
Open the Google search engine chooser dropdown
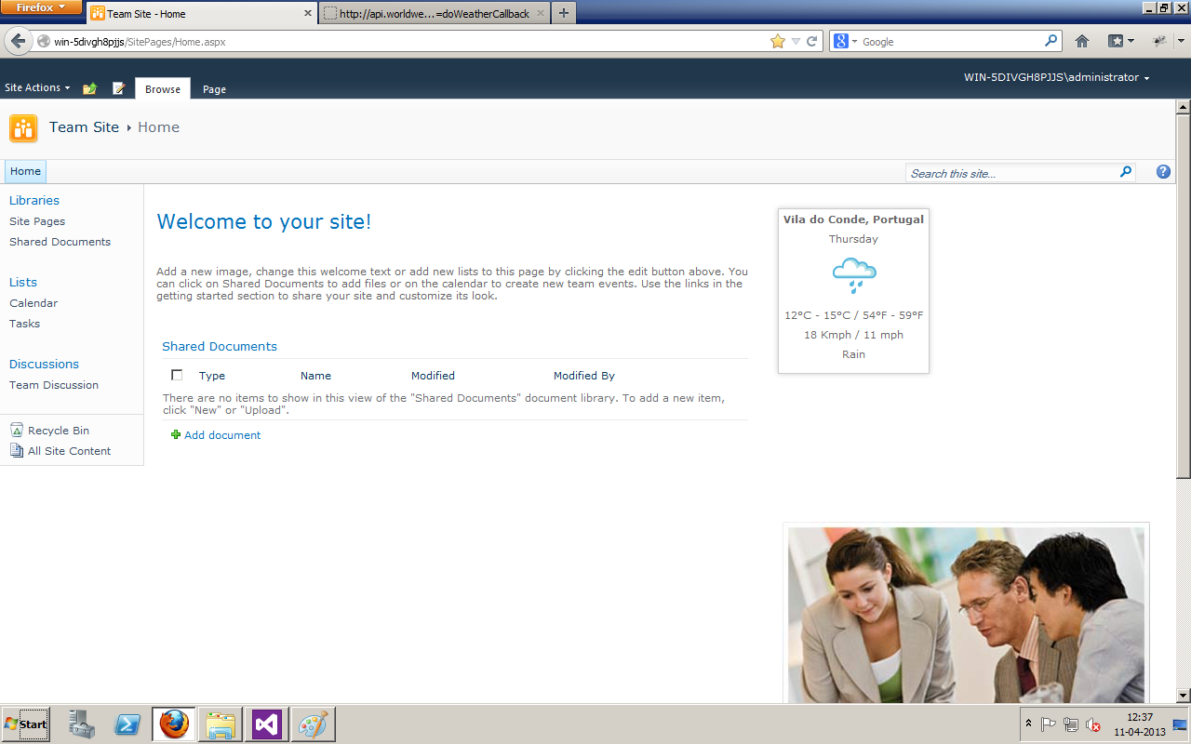click(852, 41)
